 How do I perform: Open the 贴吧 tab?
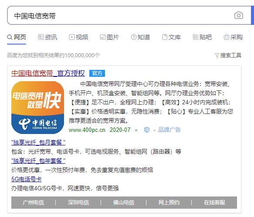click(x=202, y=37)
